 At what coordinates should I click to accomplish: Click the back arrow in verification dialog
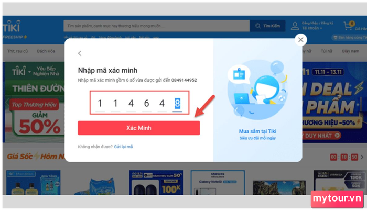click(x=80, y=53)
